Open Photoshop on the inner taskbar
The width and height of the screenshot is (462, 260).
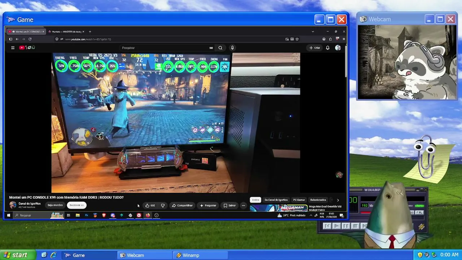click(86, 215)
